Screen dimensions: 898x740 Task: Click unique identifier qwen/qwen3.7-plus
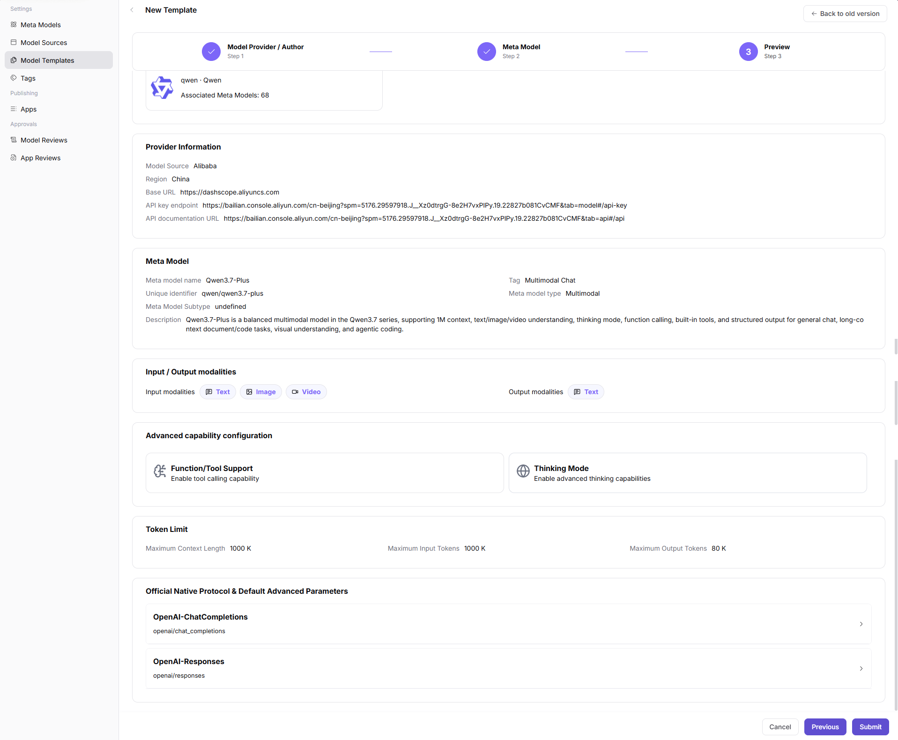point(232,293)
